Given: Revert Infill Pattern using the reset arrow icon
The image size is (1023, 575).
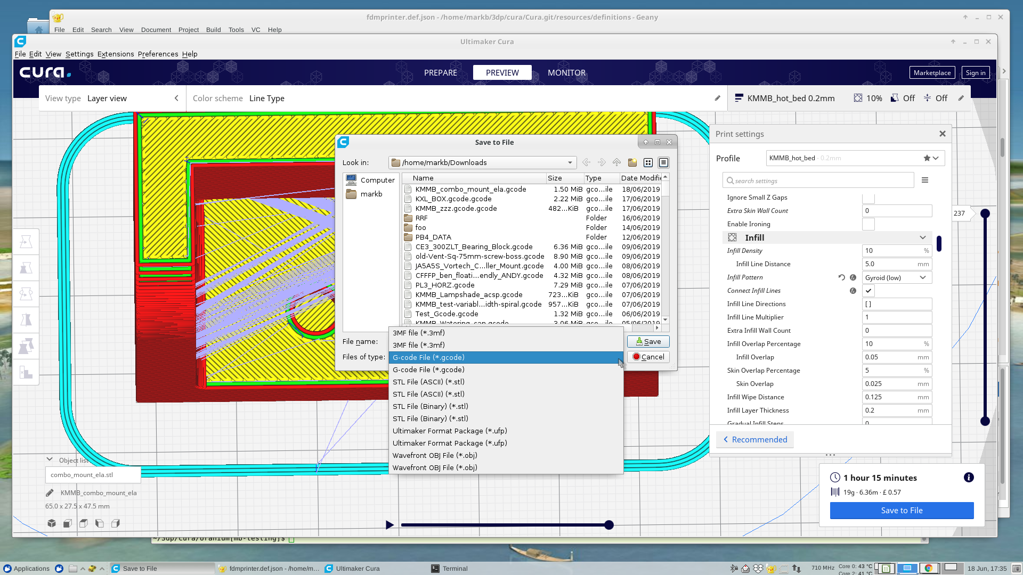Looking at the screenshot, I should pos(841,277).
